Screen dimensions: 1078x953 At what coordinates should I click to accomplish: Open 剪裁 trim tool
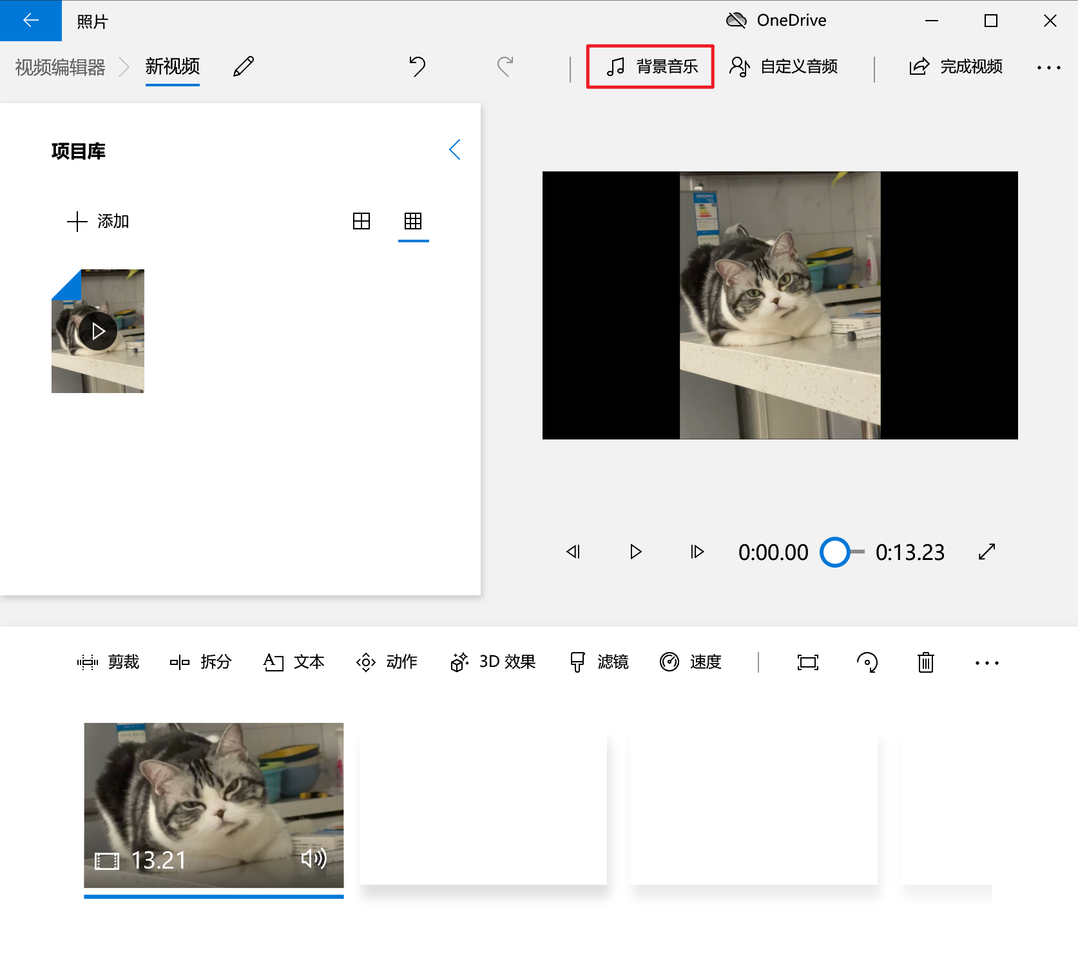click(x=108, y=662)
